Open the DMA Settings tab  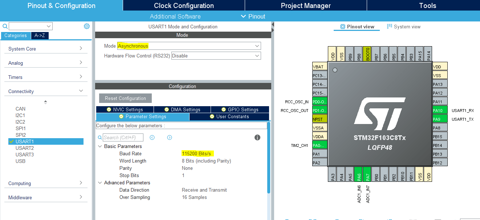(x=182, y=109)
